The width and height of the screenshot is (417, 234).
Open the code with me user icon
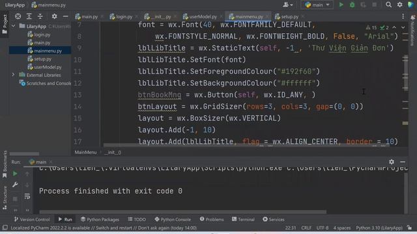[x=288, y=5]
